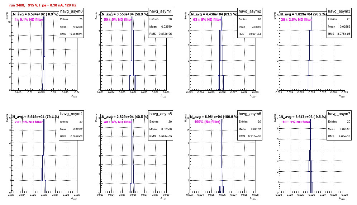The image size is (357, 205).
Task: Click the N_avg = 5.545e+04 (79.4%) label
Action: 35,116
